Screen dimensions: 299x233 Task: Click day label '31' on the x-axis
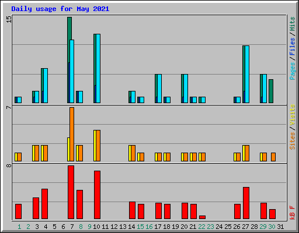coord(280,227)
